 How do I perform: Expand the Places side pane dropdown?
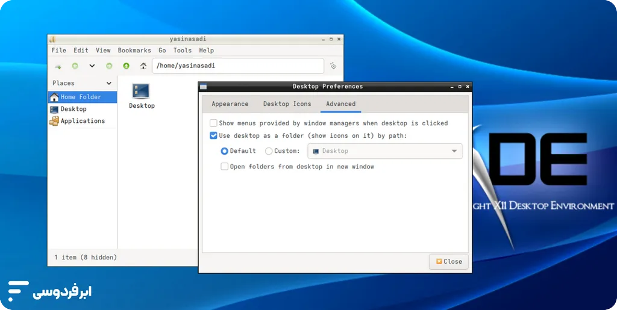click(x=109, y=84)
